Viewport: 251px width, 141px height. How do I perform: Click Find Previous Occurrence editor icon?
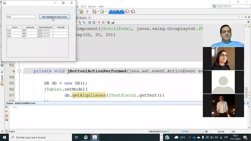pos(80,22)
